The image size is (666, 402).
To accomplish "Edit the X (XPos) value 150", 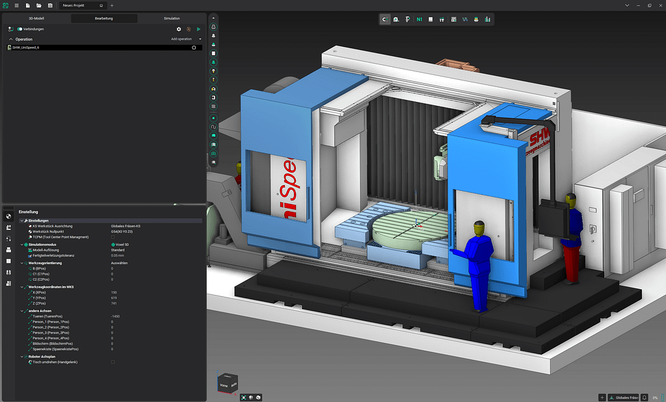I will click(x=114, y=293).
